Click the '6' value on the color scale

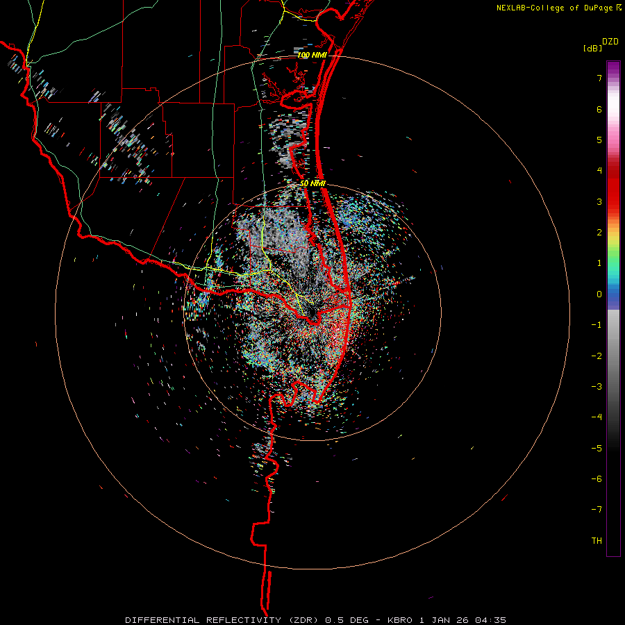(x=599, y=109)
